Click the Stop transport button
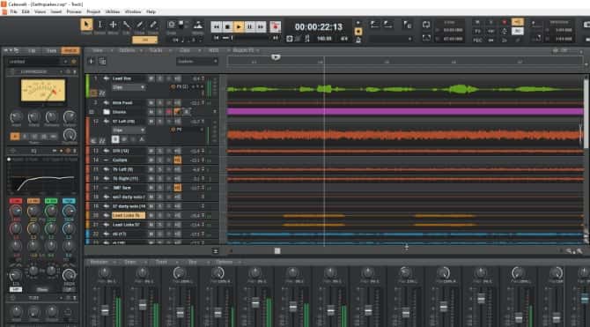590x327 pixels. click(227, 26)
